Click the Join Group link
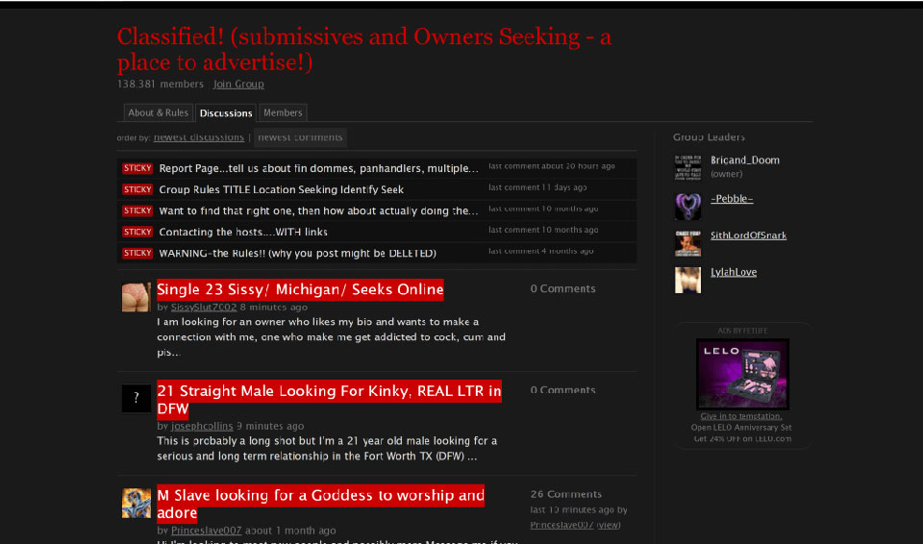The width and height of the screenshot is (923, 544). 238,85
